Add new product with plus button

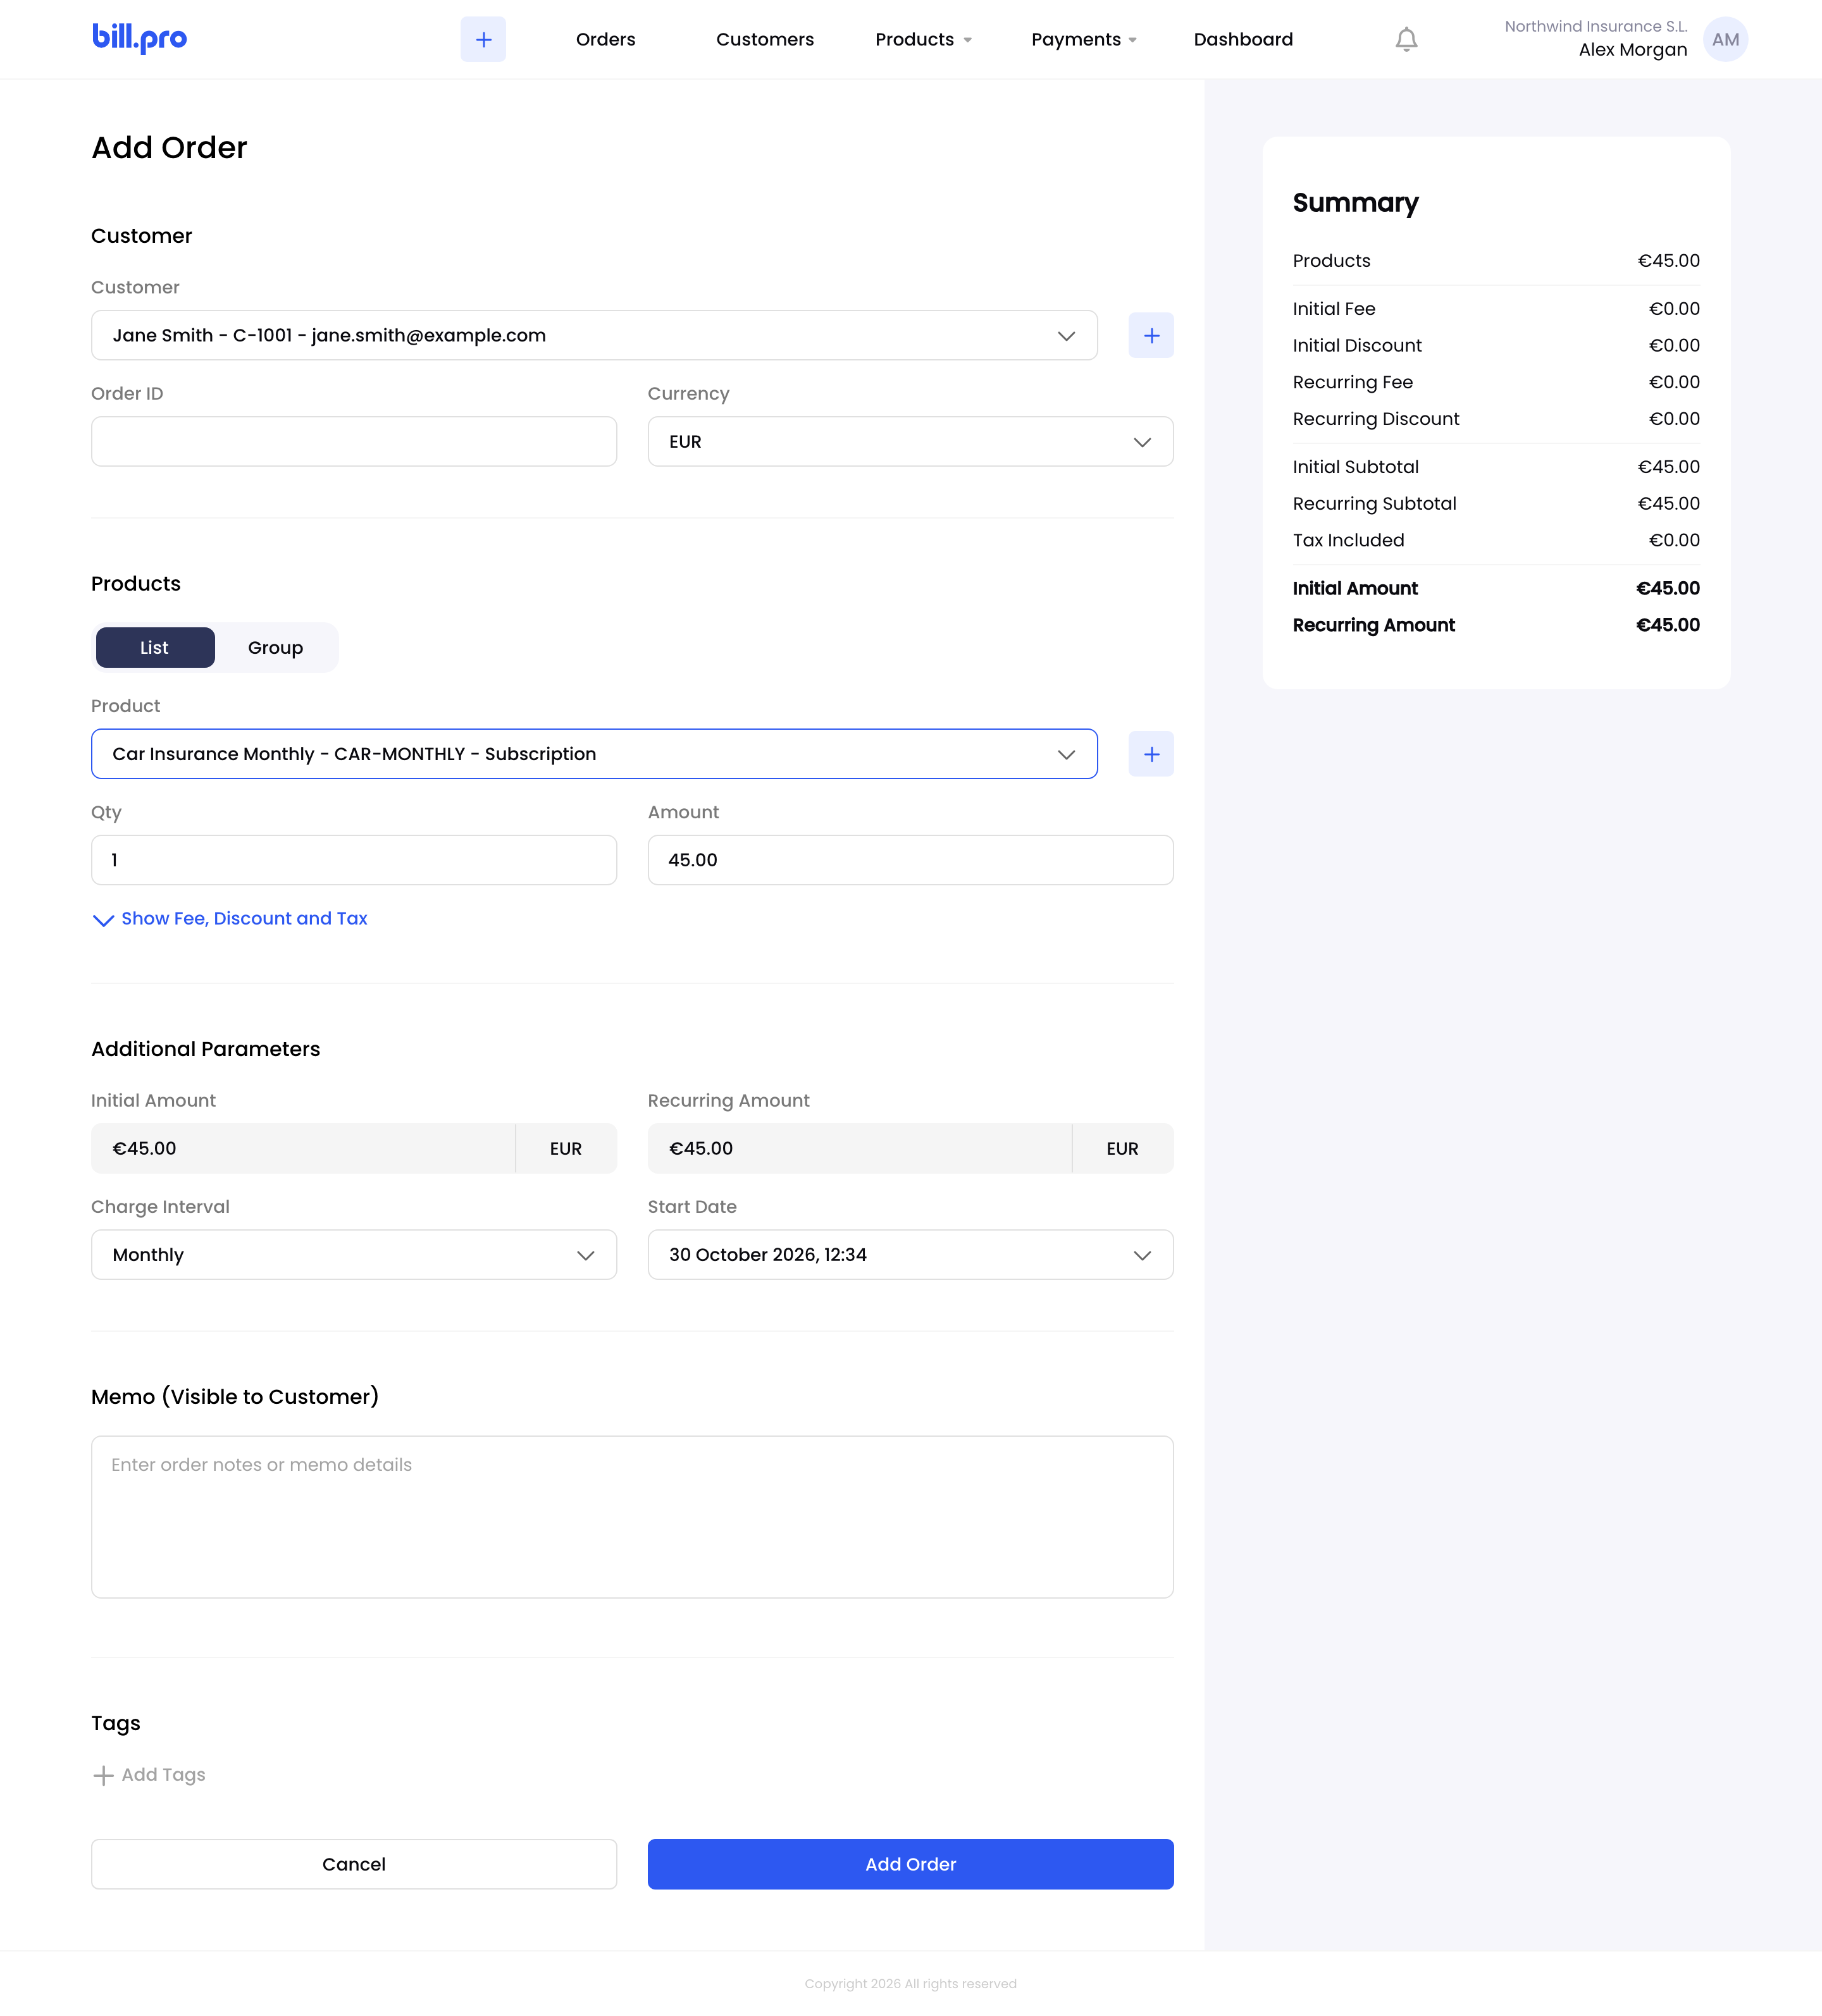[x=1151, y=754]
